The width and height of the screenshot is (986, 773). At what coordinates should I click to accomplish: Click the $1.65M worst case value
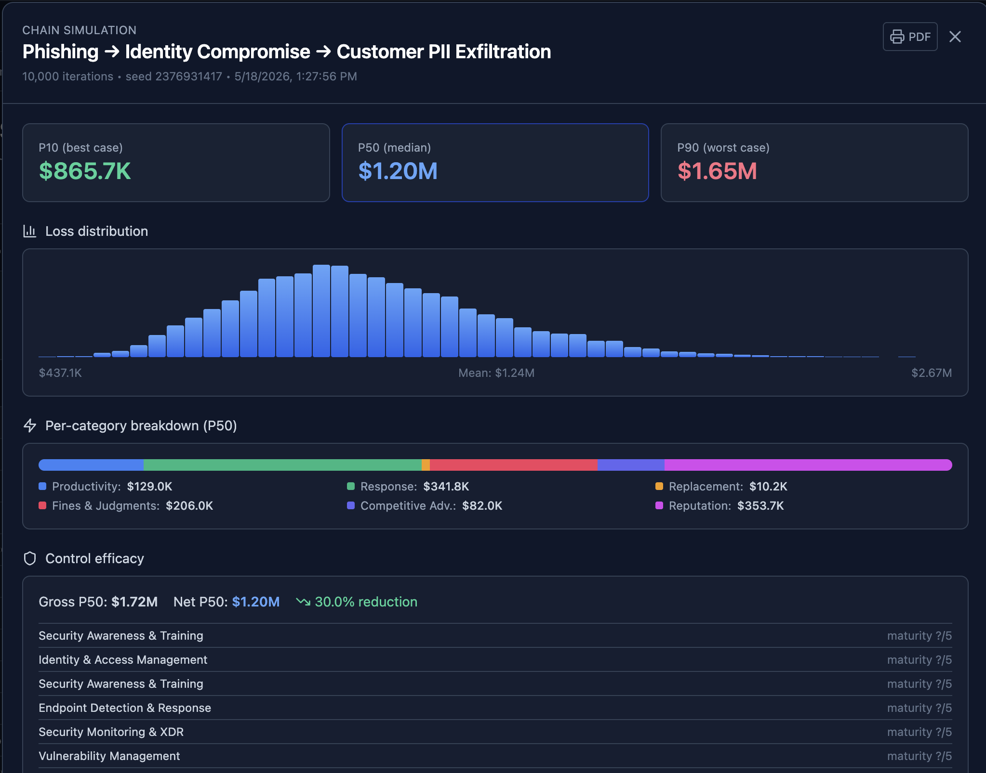click(717, 171)
